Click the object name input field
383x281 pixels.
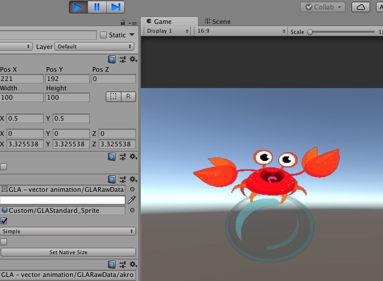tap(48, 35)
